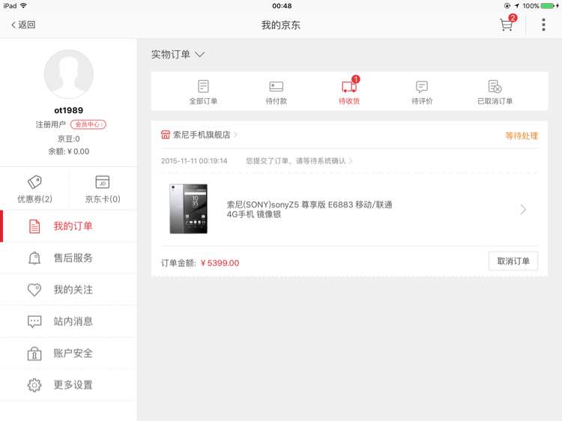Select 我的订单 sidebar label
Screen dimensions: 562x421
pyautogui.click(x=73, y=226)
